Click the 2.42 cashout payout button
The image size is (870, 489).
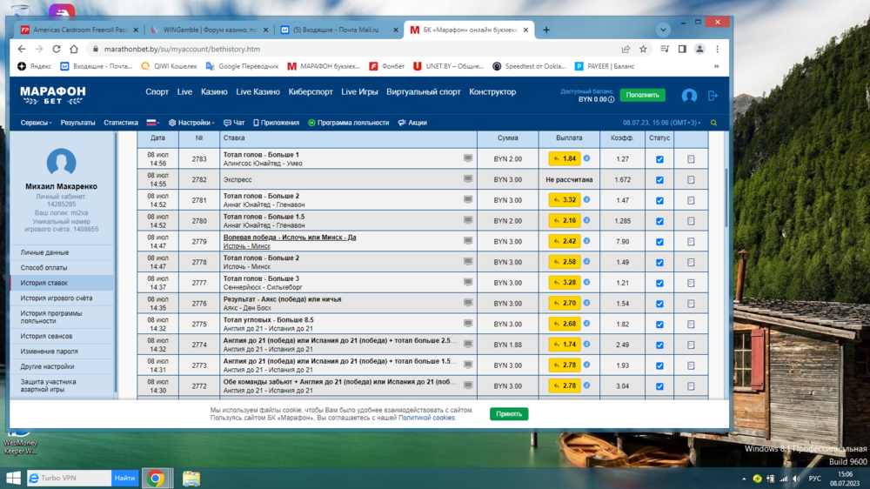565,242
